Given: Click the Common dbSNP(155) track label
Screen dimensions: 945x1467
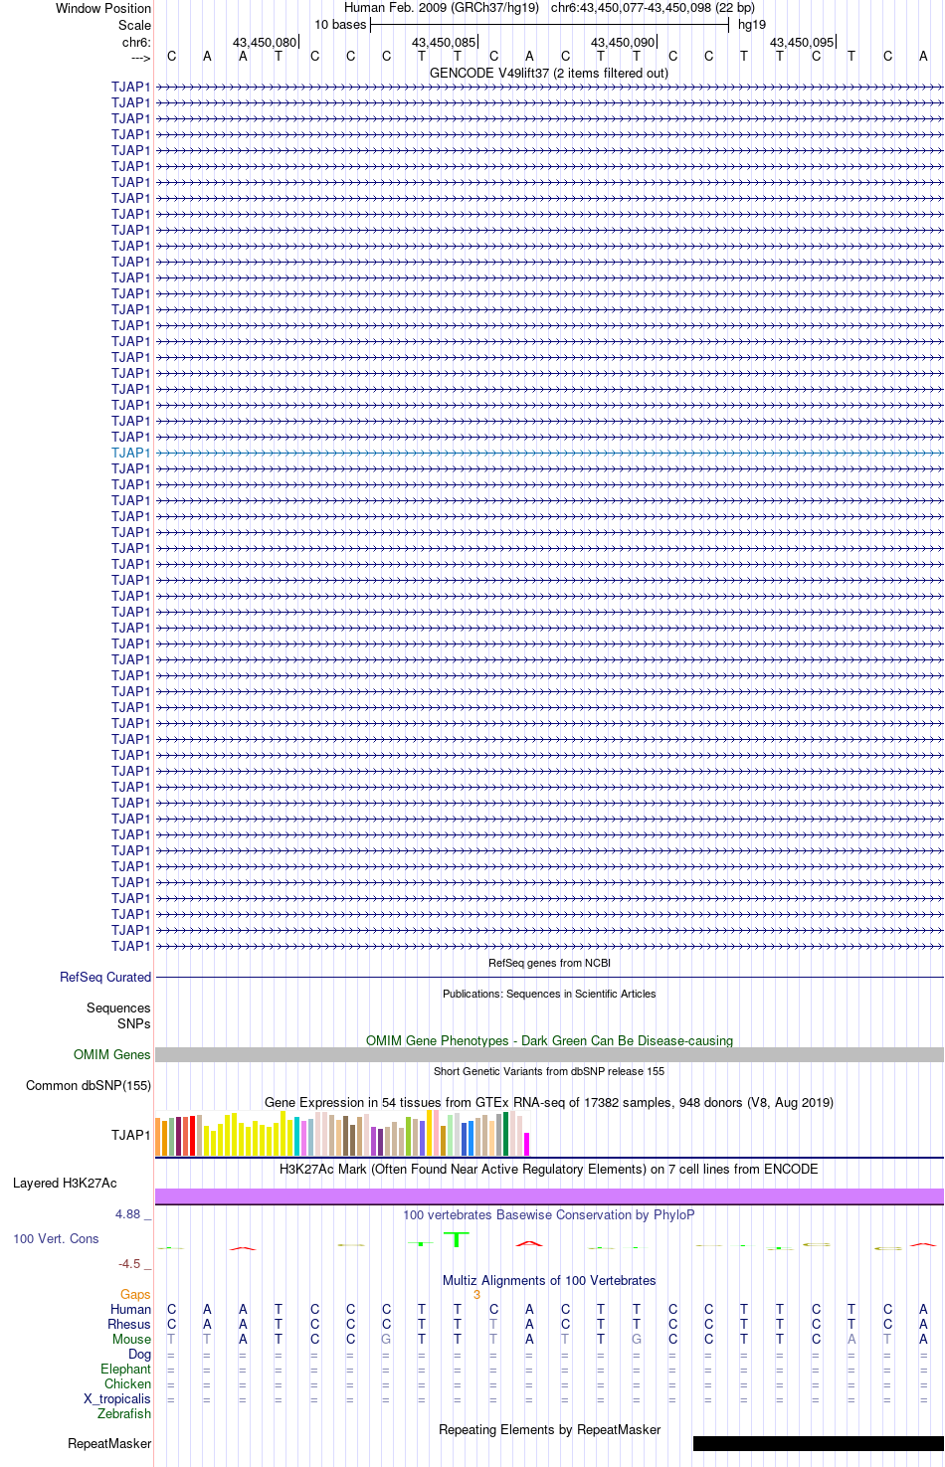Looking at the screenshot, I should [x=89, y=1085].
